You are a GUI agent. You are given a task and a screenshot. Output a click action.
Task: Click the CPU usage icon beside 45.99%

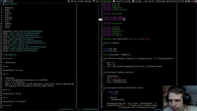click(x=133, y=1)
